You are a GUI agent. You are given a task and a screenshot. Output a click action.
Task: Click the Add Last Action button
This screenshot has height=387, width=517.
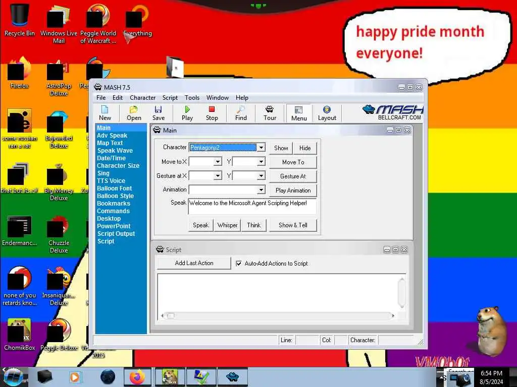click(x=194, y=263)
